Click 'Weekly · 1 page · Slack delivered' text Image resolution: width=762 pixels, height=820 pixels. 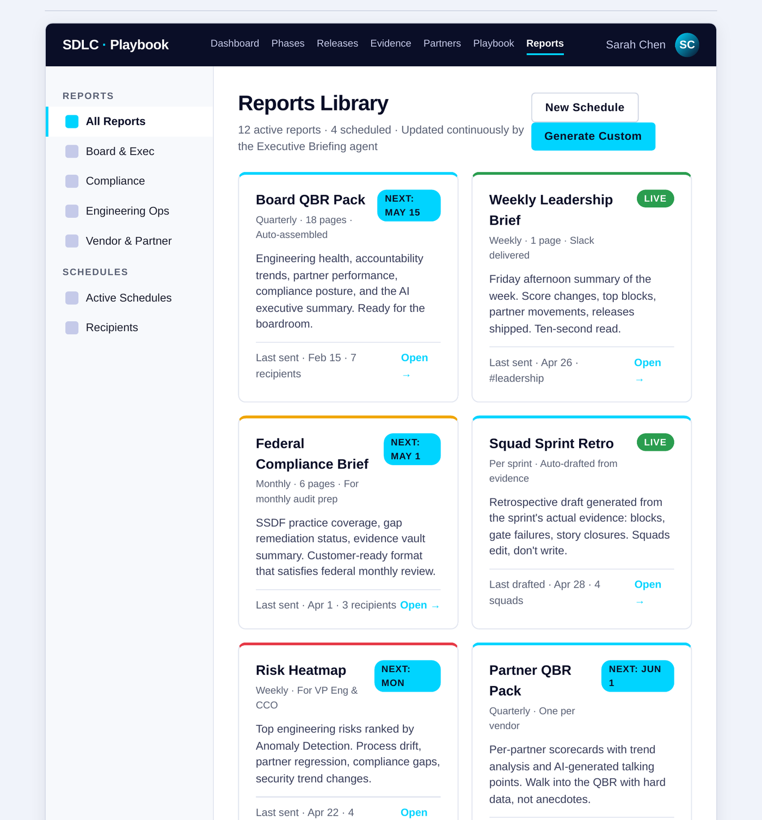(542, 248)
